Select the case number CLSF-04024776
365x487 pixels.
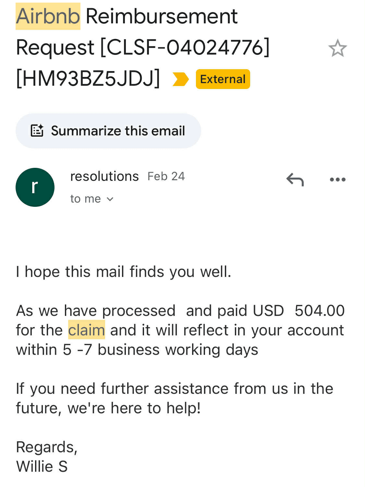[x=185, y=47]
